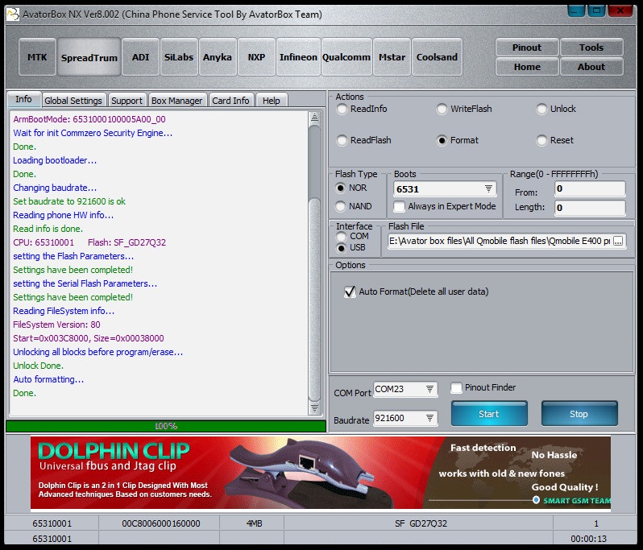643x550 pixels.
Task: Choose the SiLabs platform
Action: [179, 57]
